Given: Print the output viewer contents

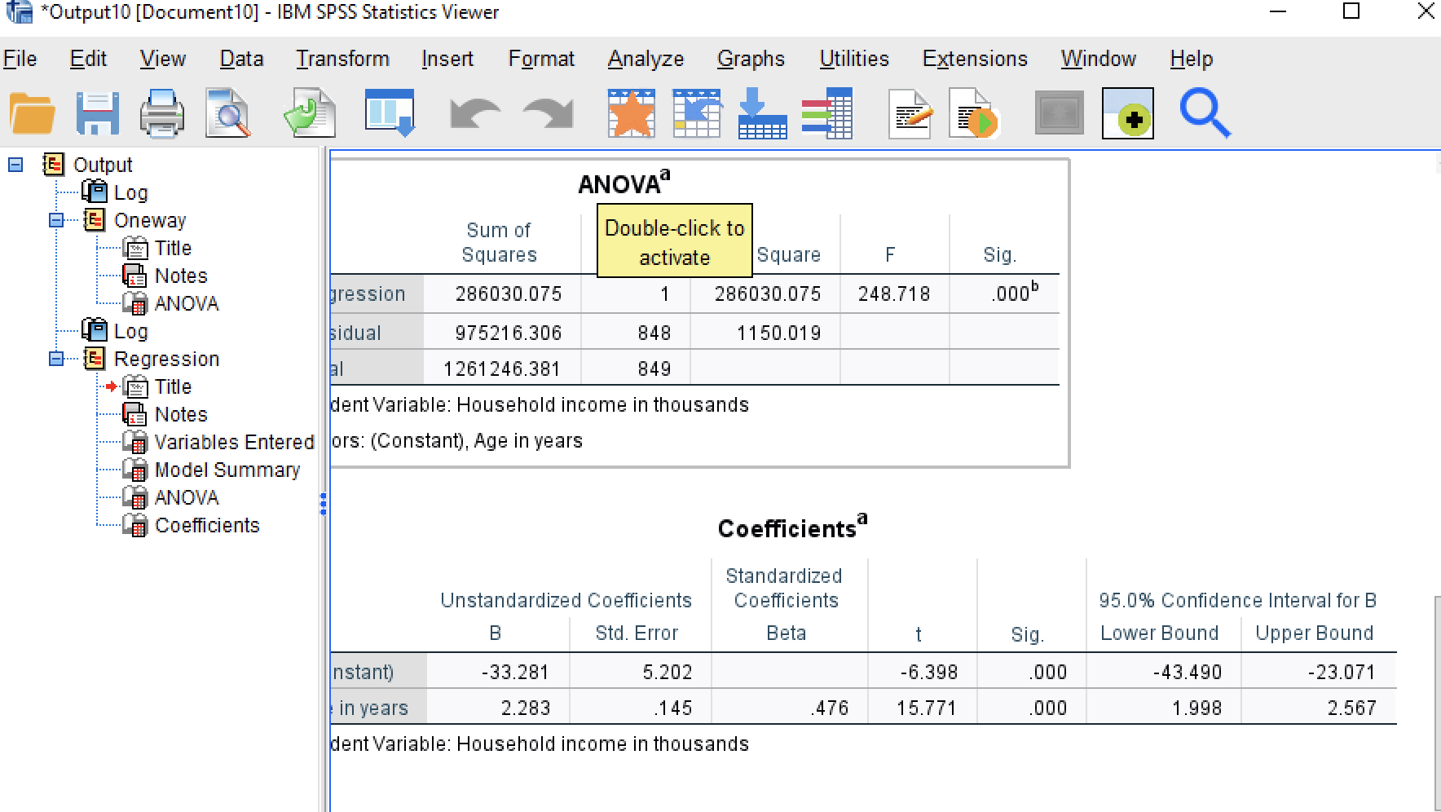Looking at the screenshot, I should pos(161,114).
